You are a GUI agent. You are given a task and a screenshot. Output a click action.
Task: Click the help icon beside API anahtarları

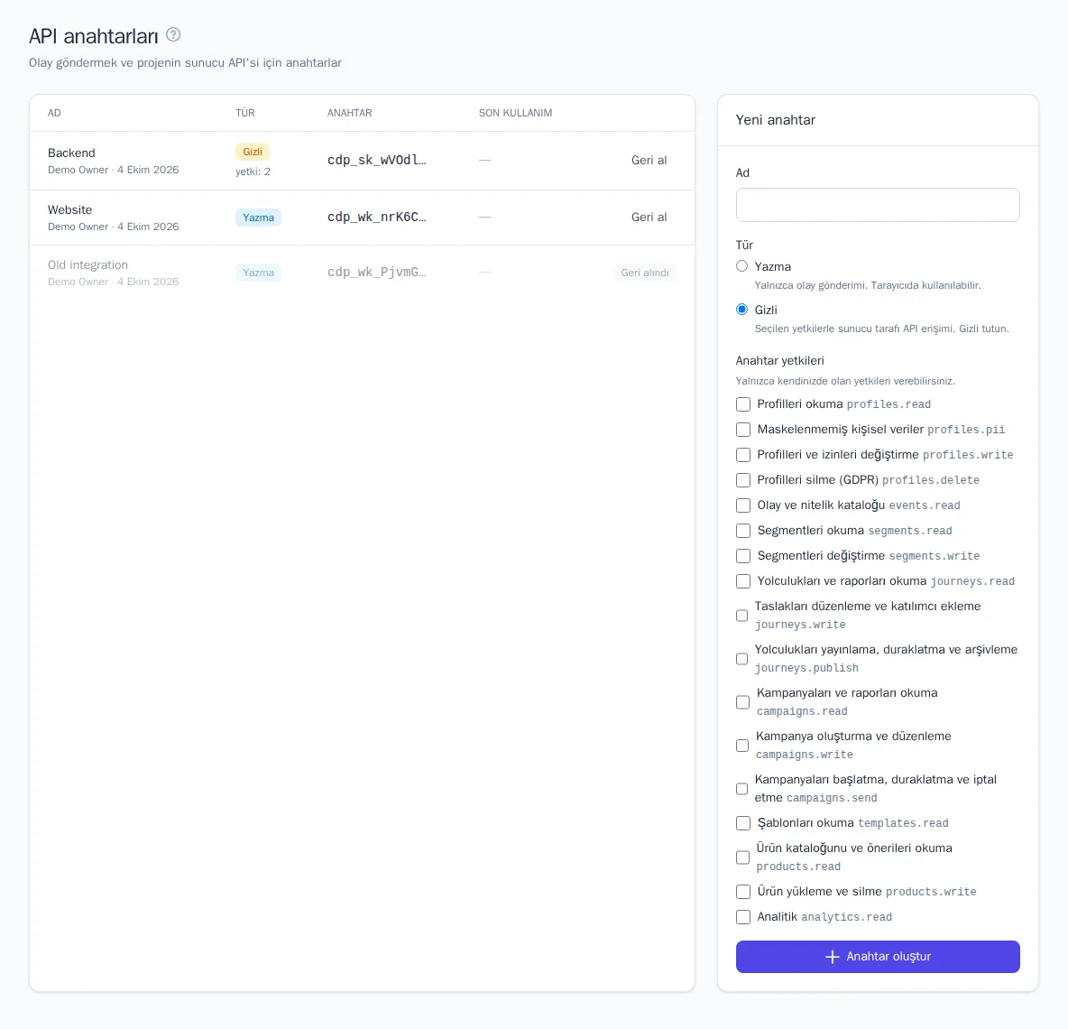coord(173,35)
